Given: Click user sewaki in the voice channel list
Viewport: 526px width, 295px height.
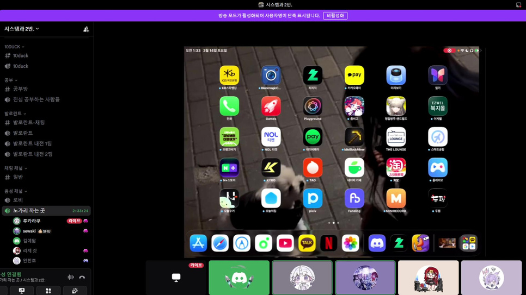Looking at the screenshot, I should 29,231.
